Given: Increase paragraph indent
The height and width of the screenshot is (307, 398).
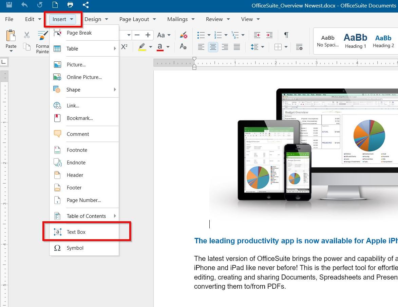Looking at the screenshot, I should pos(269,35).
